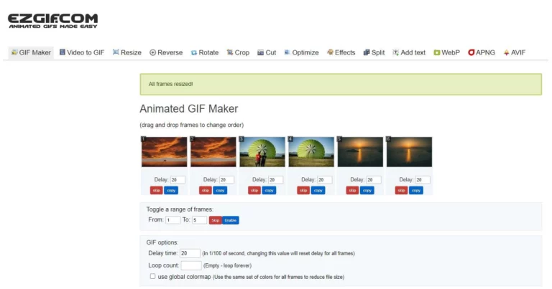Open the Resize tool
Screen dimensions: 552x289
(126, 52)
